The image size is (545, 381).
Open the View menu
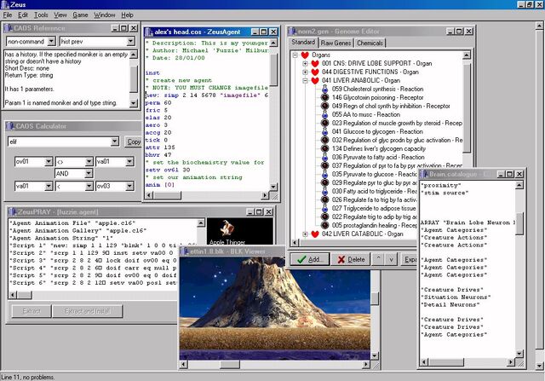pyautogui.click(x=60, y=15)
